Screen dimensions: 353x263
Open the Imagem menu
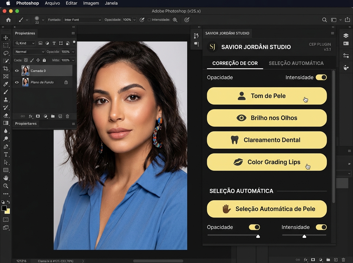coord(91,3)
